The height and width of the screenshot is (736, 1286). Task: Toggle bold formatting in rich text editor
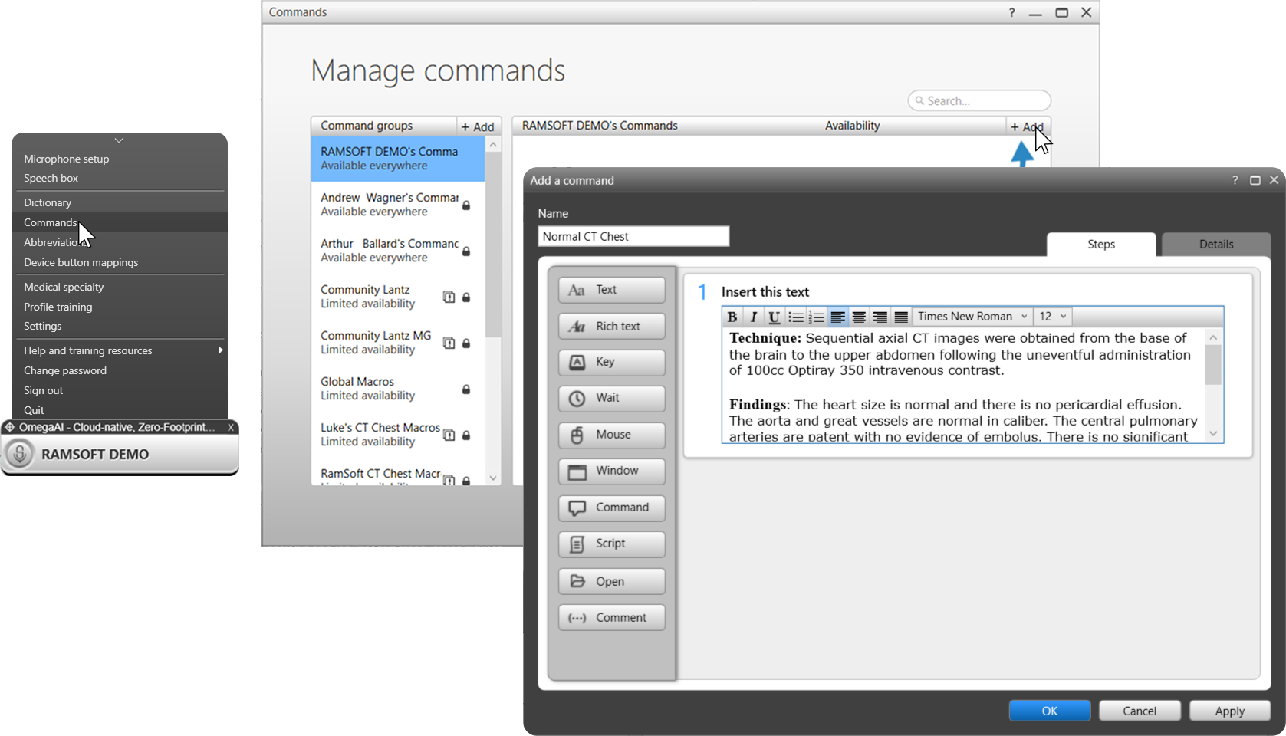(x=732, y=317)
